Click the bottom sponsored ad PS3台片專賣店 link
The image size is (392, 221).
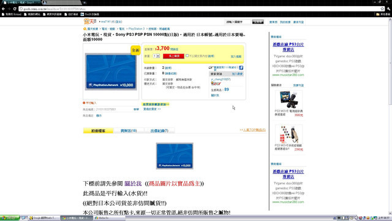[x=288, y=174]
